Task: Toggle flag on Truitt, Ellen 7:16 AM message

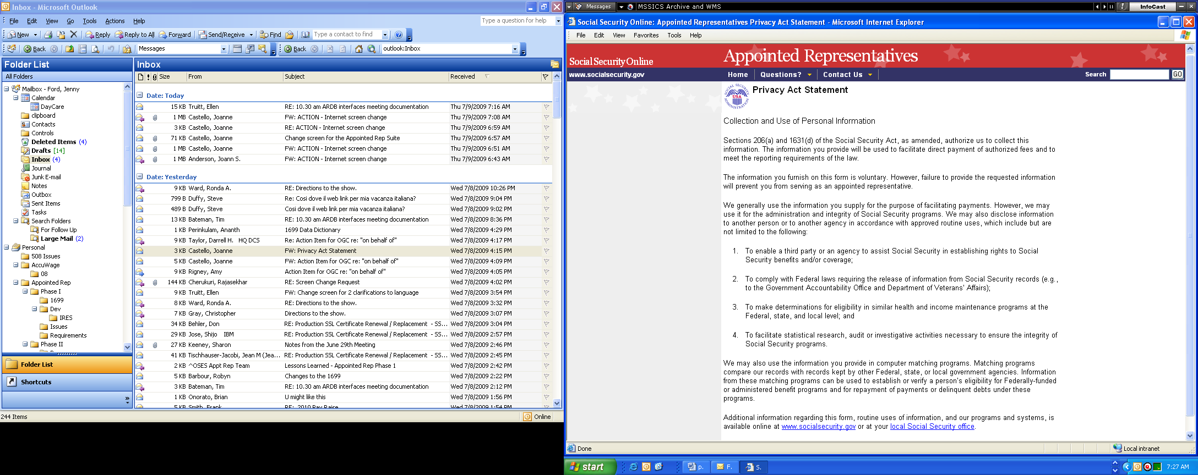Action: click(x=546, y=107)
